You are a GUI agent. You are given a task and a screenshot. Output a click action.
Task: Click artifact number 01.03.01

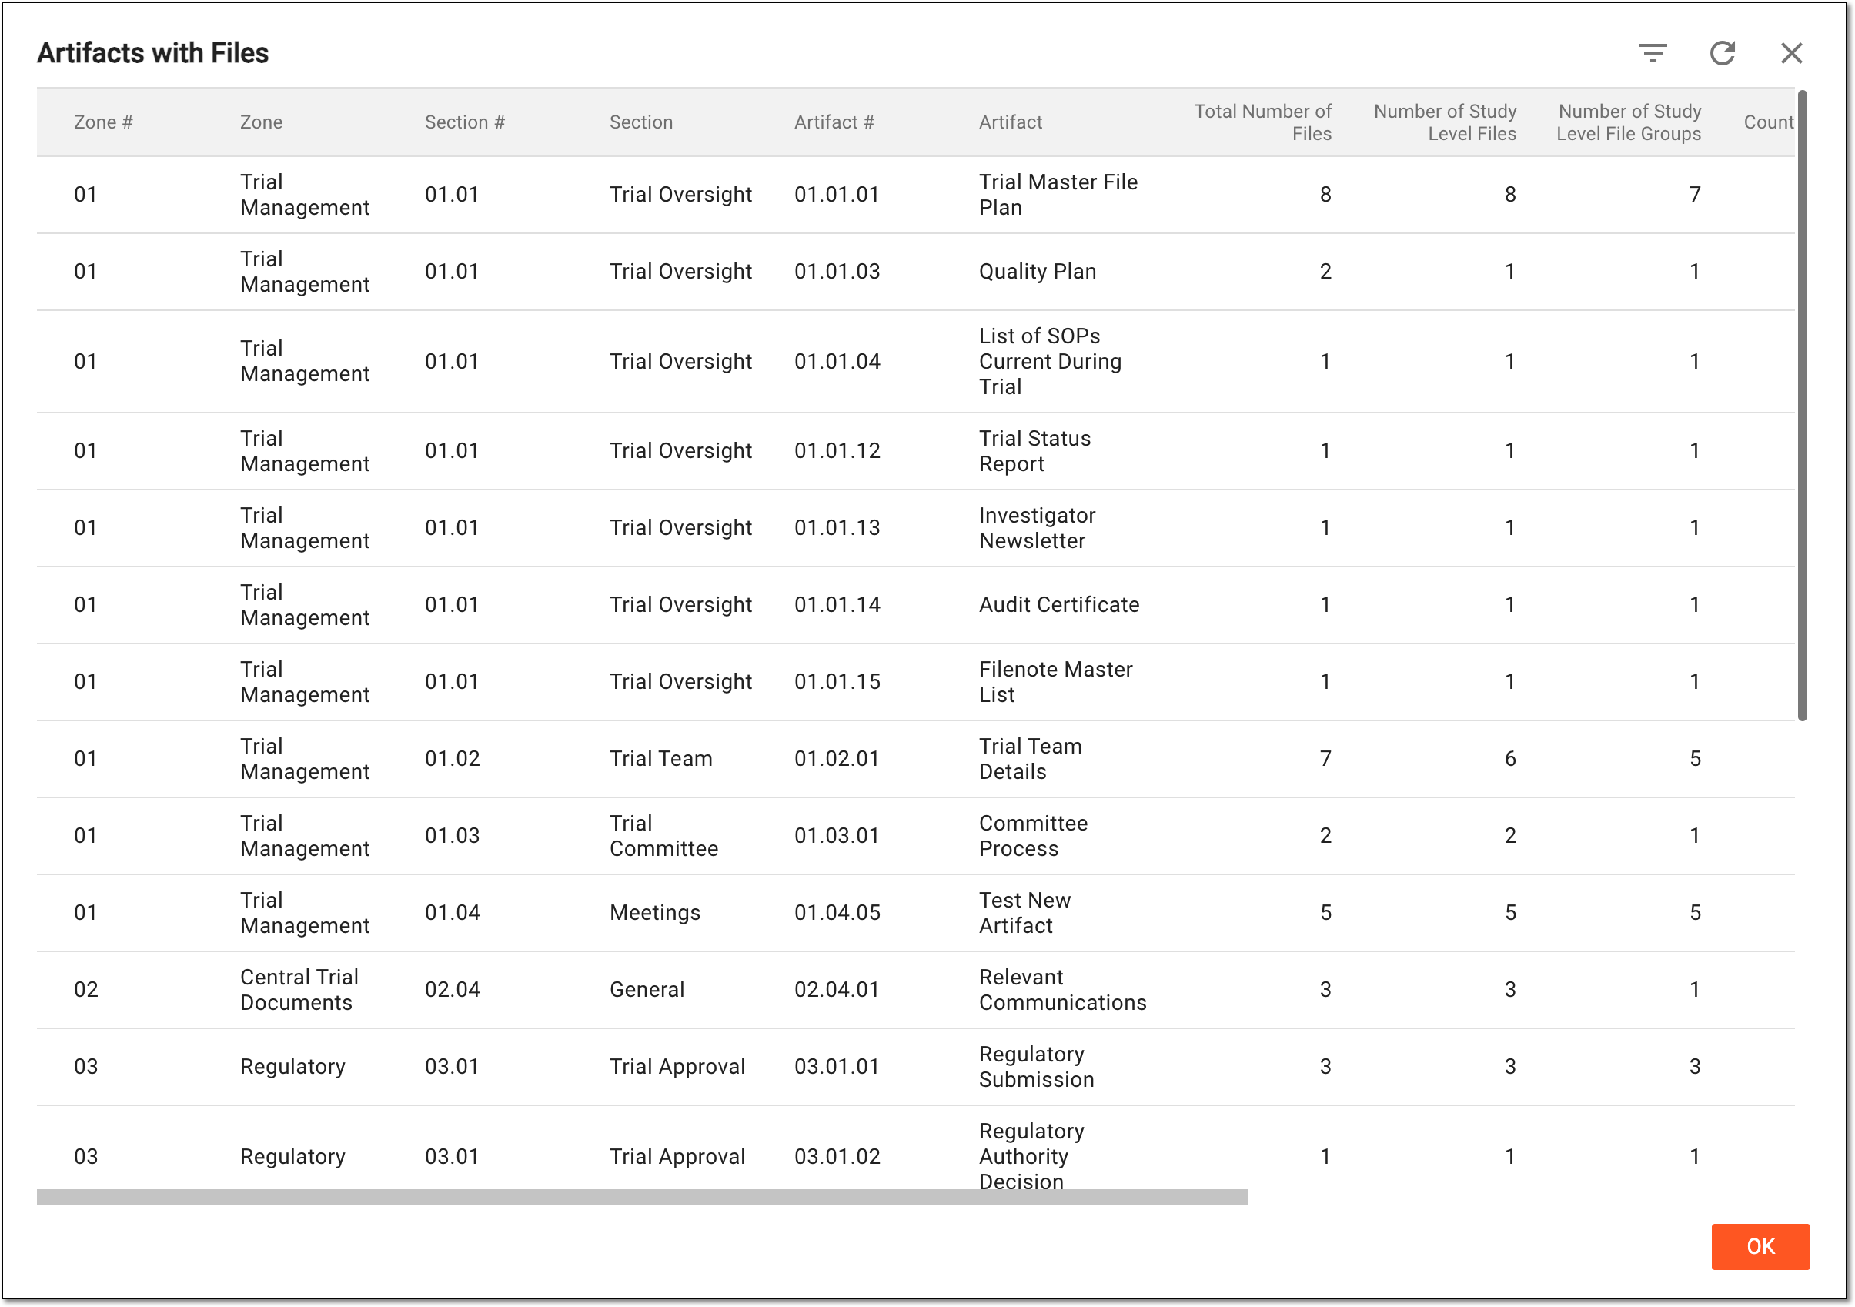point(836,835)
